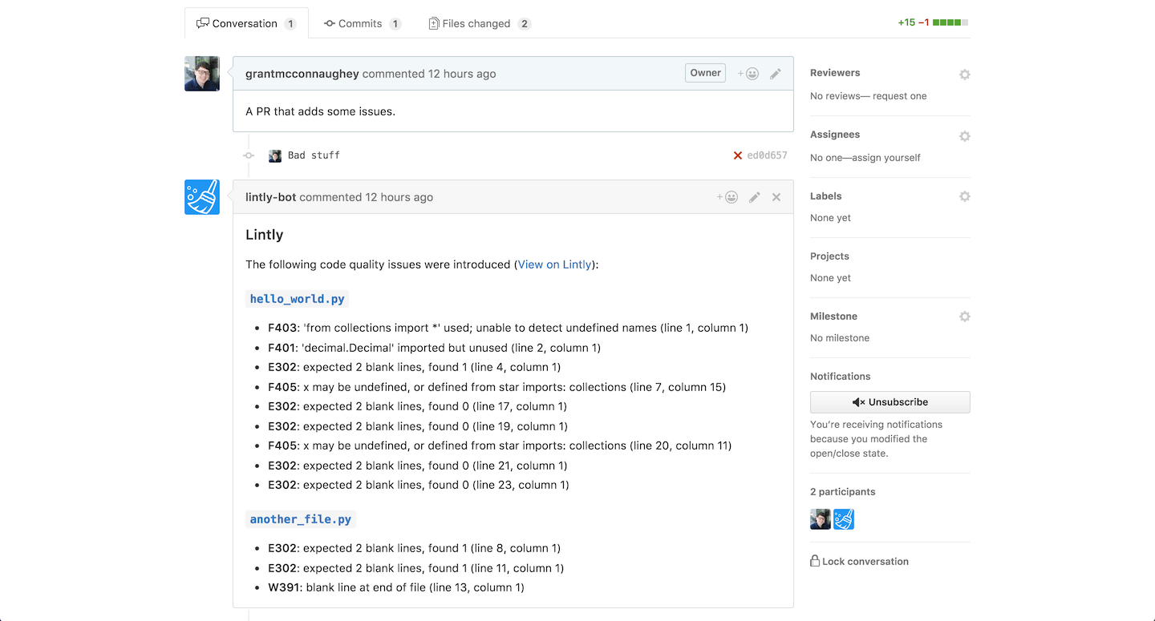The image size is (1155, 621).
Task: Click the Projects sidebar heading
Action: click(x=829, y=256)
